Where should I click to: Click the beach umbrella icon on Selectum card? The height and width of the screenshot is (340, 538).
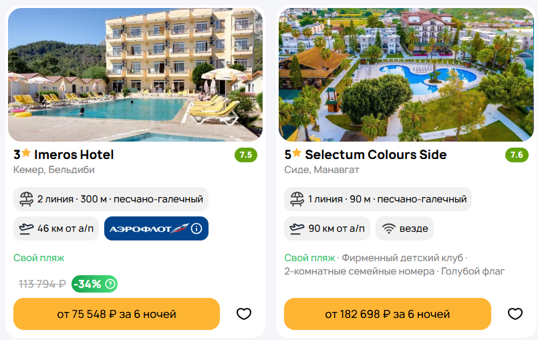[297, 199]
